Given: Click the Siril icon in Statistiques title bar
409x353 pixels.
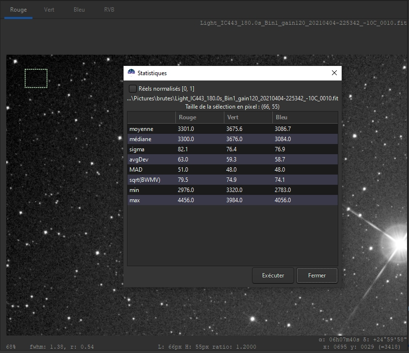Looking at the screenshot, I should coord(131,73).
